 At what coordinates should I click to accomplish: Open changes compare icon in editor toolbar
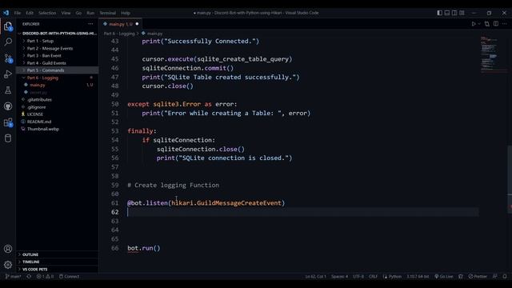point(487,24)
